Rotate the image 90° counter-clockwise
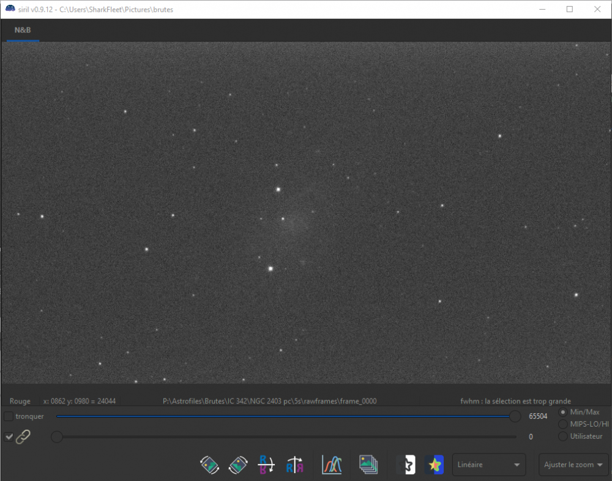The width and height of the screenshot is (612, 481). coord(210,465)
